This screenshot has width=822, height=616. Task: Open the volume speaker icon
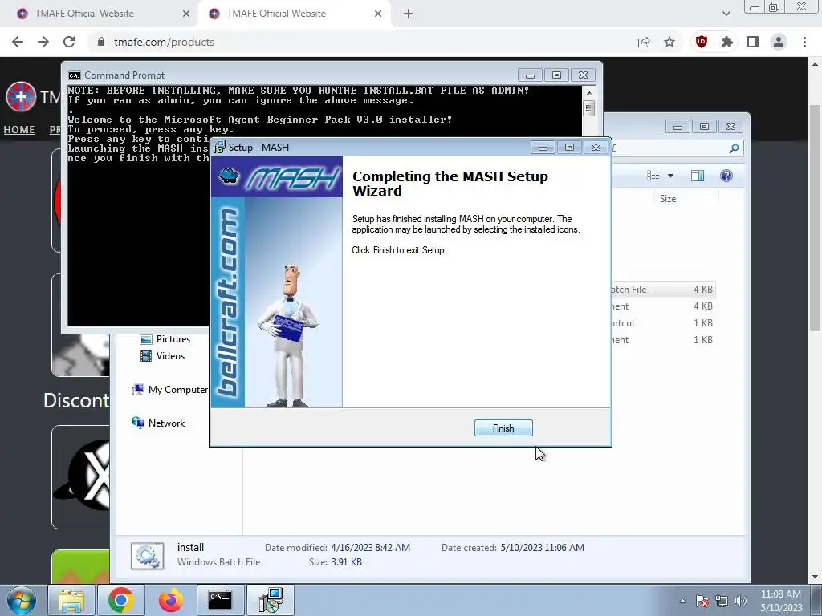click(x=741, y=601)
